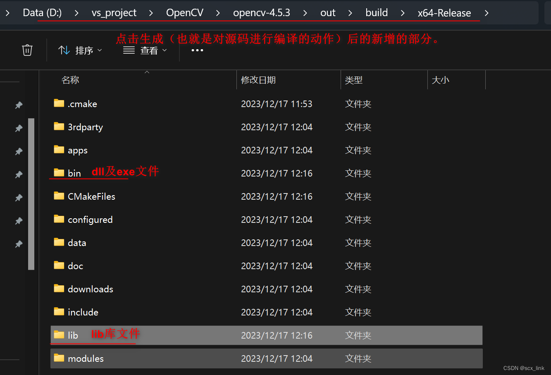The image size is (551, 375).
Task: Click the 文件夹 type cell of apps row
Action: click(358, 150)
